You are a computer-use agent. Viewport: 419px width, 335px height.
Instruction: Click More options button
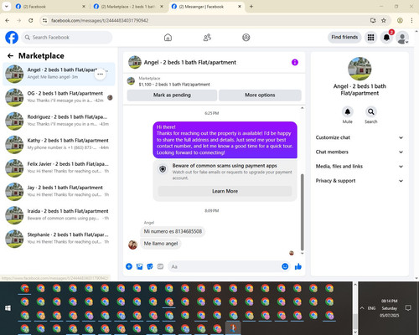[260, 95]
